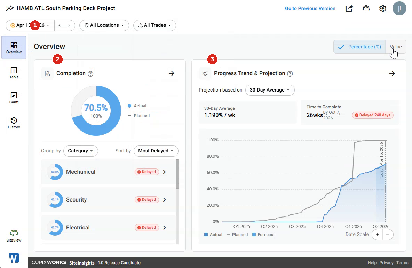This screenshot has height=268, width=412.
Task: Open the settings gear icon
Action: coord(382,8)
